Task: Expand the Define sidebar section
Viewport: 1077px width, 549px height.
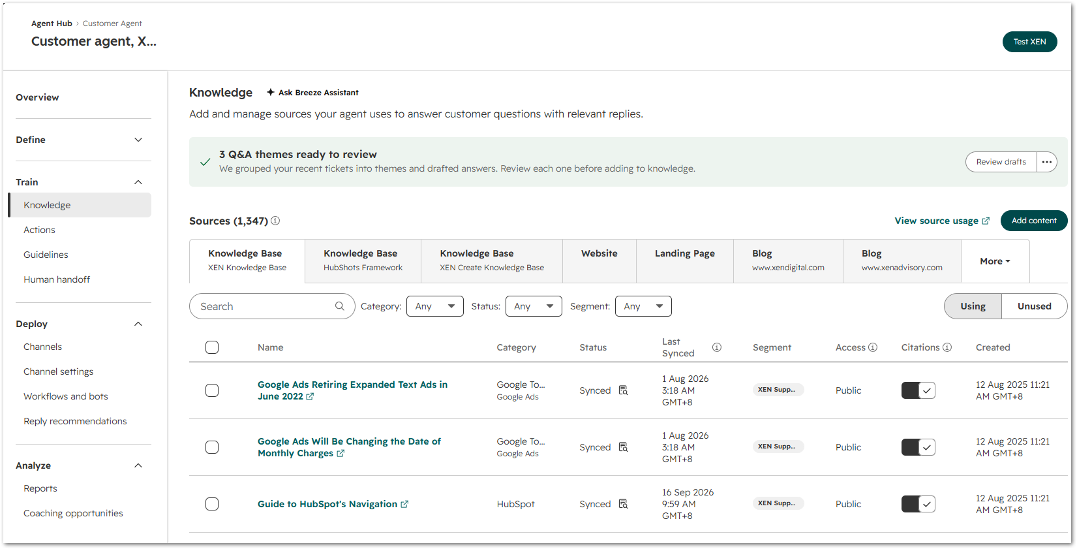Action: (138, 140)
